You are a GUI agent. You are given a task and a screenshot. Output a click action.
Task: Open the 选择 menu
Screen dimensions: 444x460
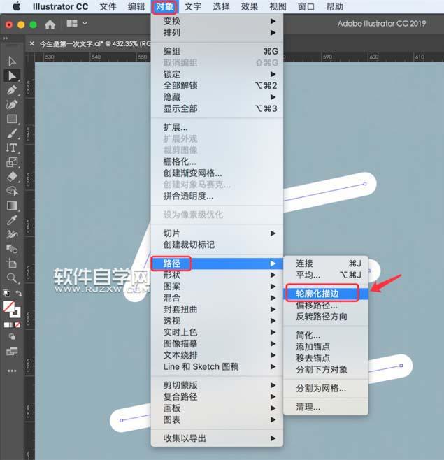[221, 6]
